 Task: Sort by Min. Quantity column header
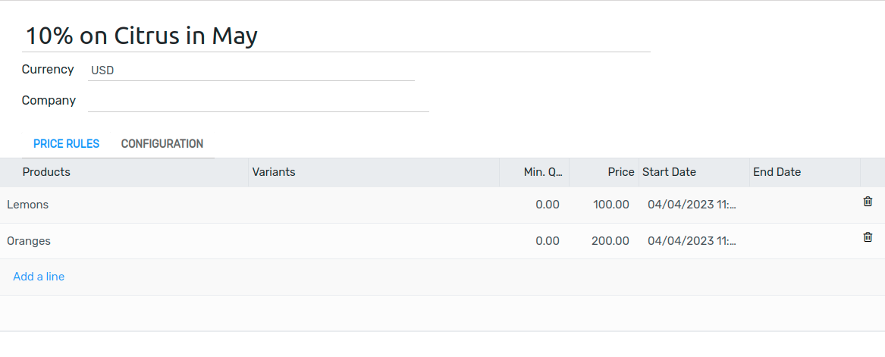(534, 172)
